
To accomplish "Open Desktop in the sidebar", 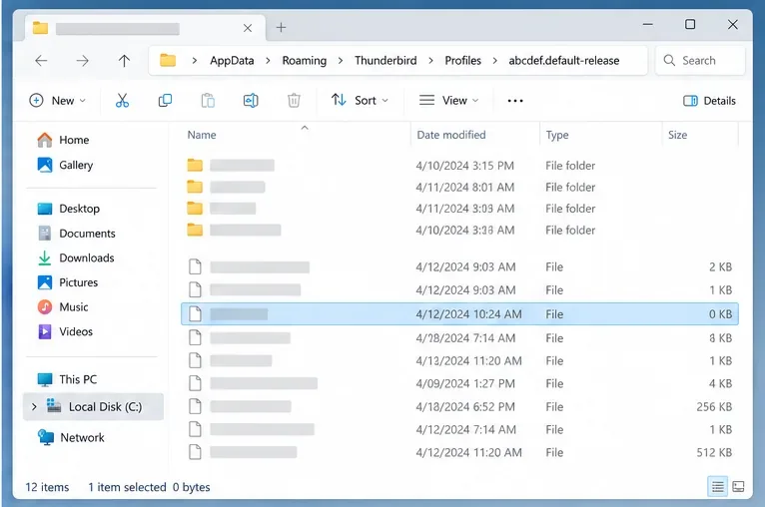I will pyautogui.click(x=68, y=209).
